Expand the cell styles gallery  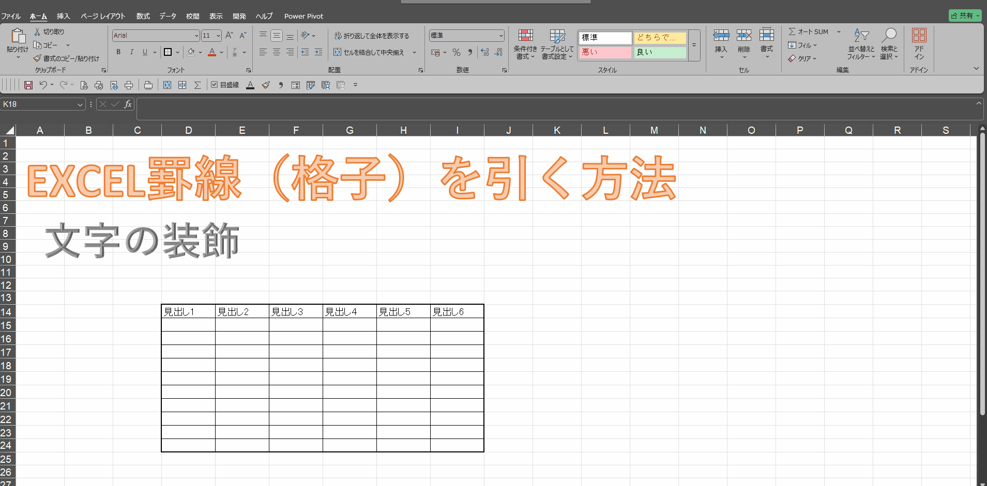click(x=694, y=45)
